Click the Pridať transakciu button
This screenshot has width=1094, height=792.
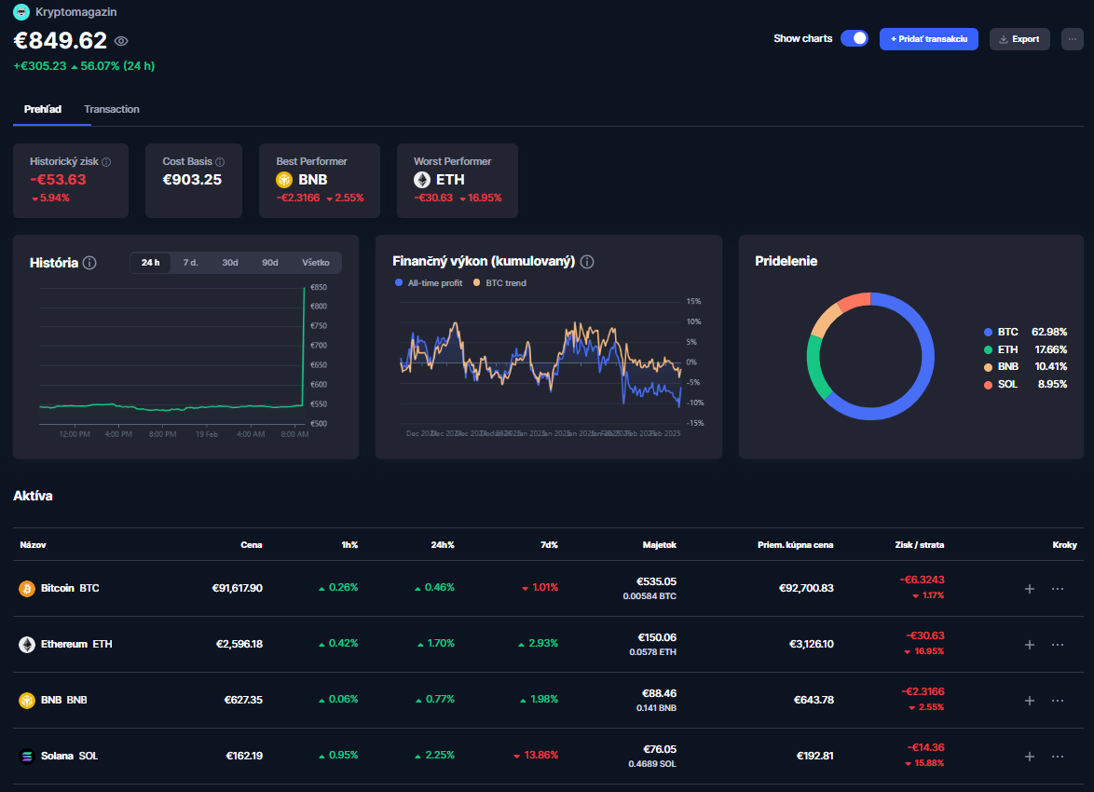928,38
